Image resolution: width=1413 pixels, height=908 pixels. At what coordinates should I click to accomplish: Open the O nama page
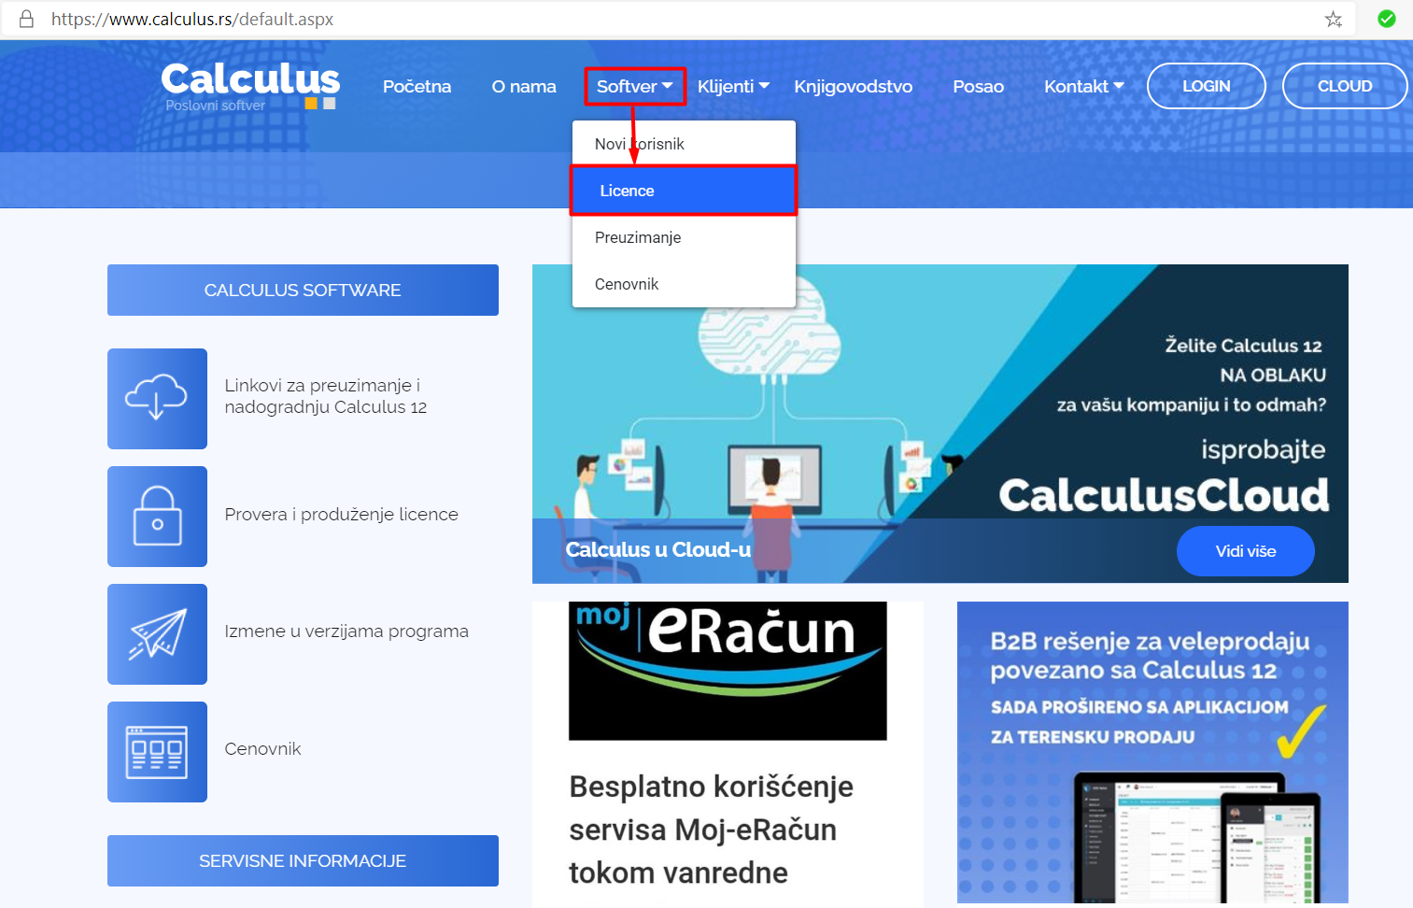pyautogui.click(x=524, y=86)
